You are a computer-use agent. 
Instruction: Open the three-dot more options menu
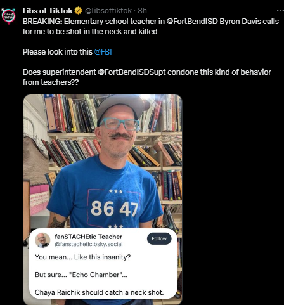click(280, 10)
